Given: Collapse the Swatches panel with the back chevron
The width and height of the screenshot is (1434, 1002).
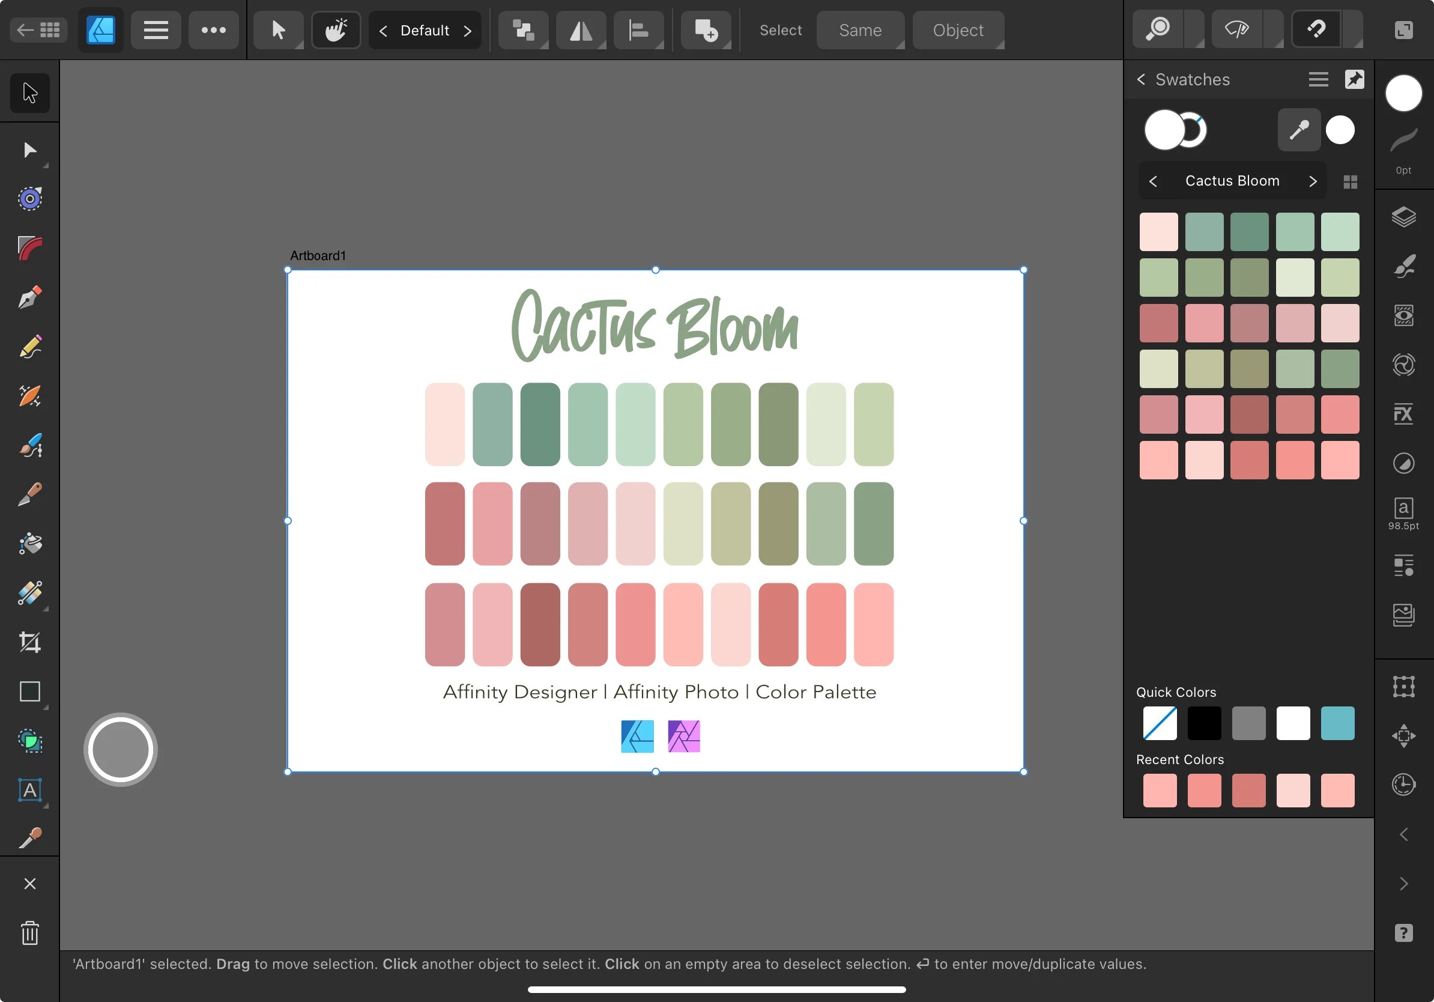Looking at the screenshot, I should pos(1141,79).
